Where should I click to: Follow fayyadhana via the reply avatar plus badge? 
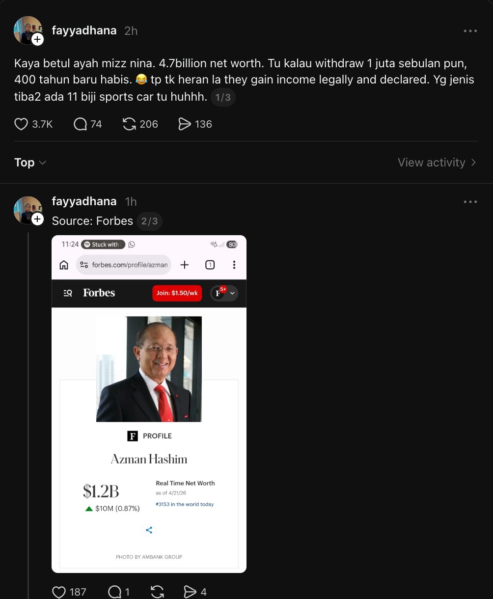[x=38, y=219]
